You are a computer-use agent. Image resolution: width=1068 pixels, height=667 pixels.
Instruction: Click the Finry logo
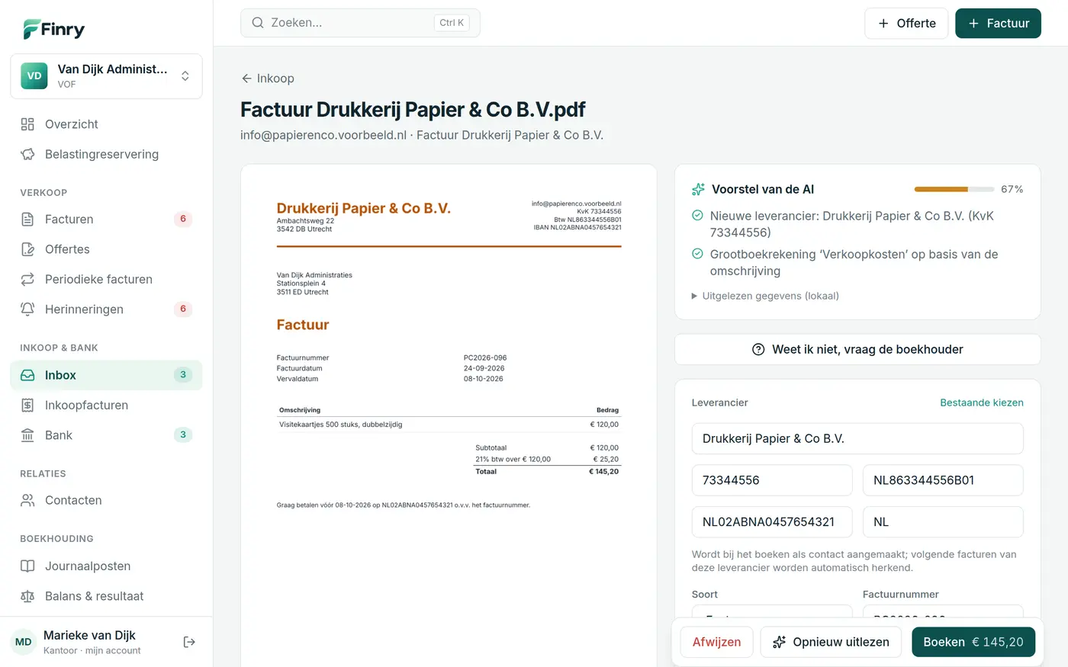(x=53, y=30)
